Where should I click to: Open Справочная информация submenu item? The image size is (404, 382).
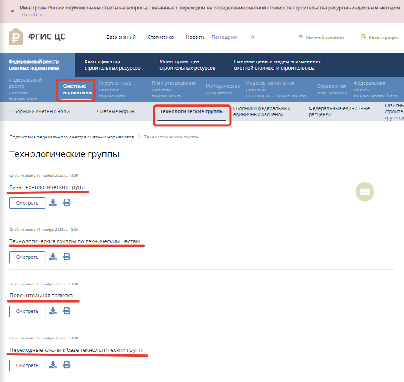point(332,89)
